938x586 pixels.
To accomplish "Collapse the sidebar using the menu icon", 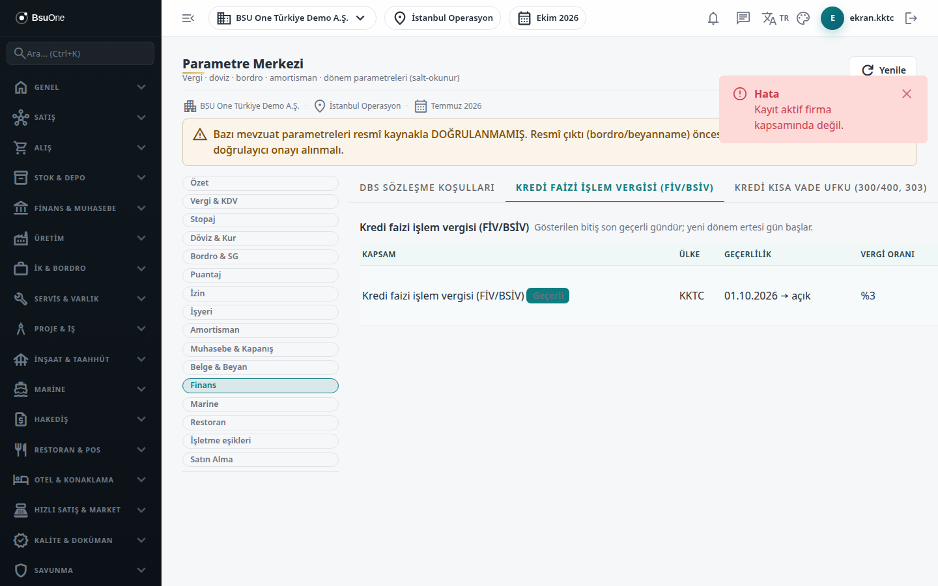I will pyautogui.click(x=188, y=18).
